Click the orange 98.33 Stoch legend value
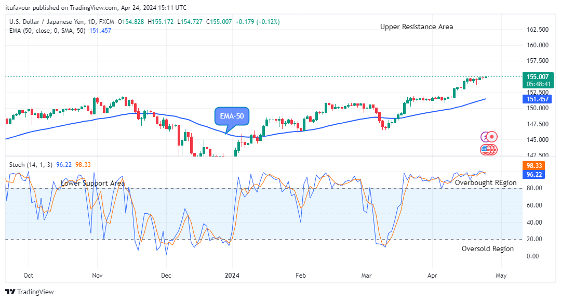This screenshot has height=301, width=561. pyautogui.click(x=83, y=165)
